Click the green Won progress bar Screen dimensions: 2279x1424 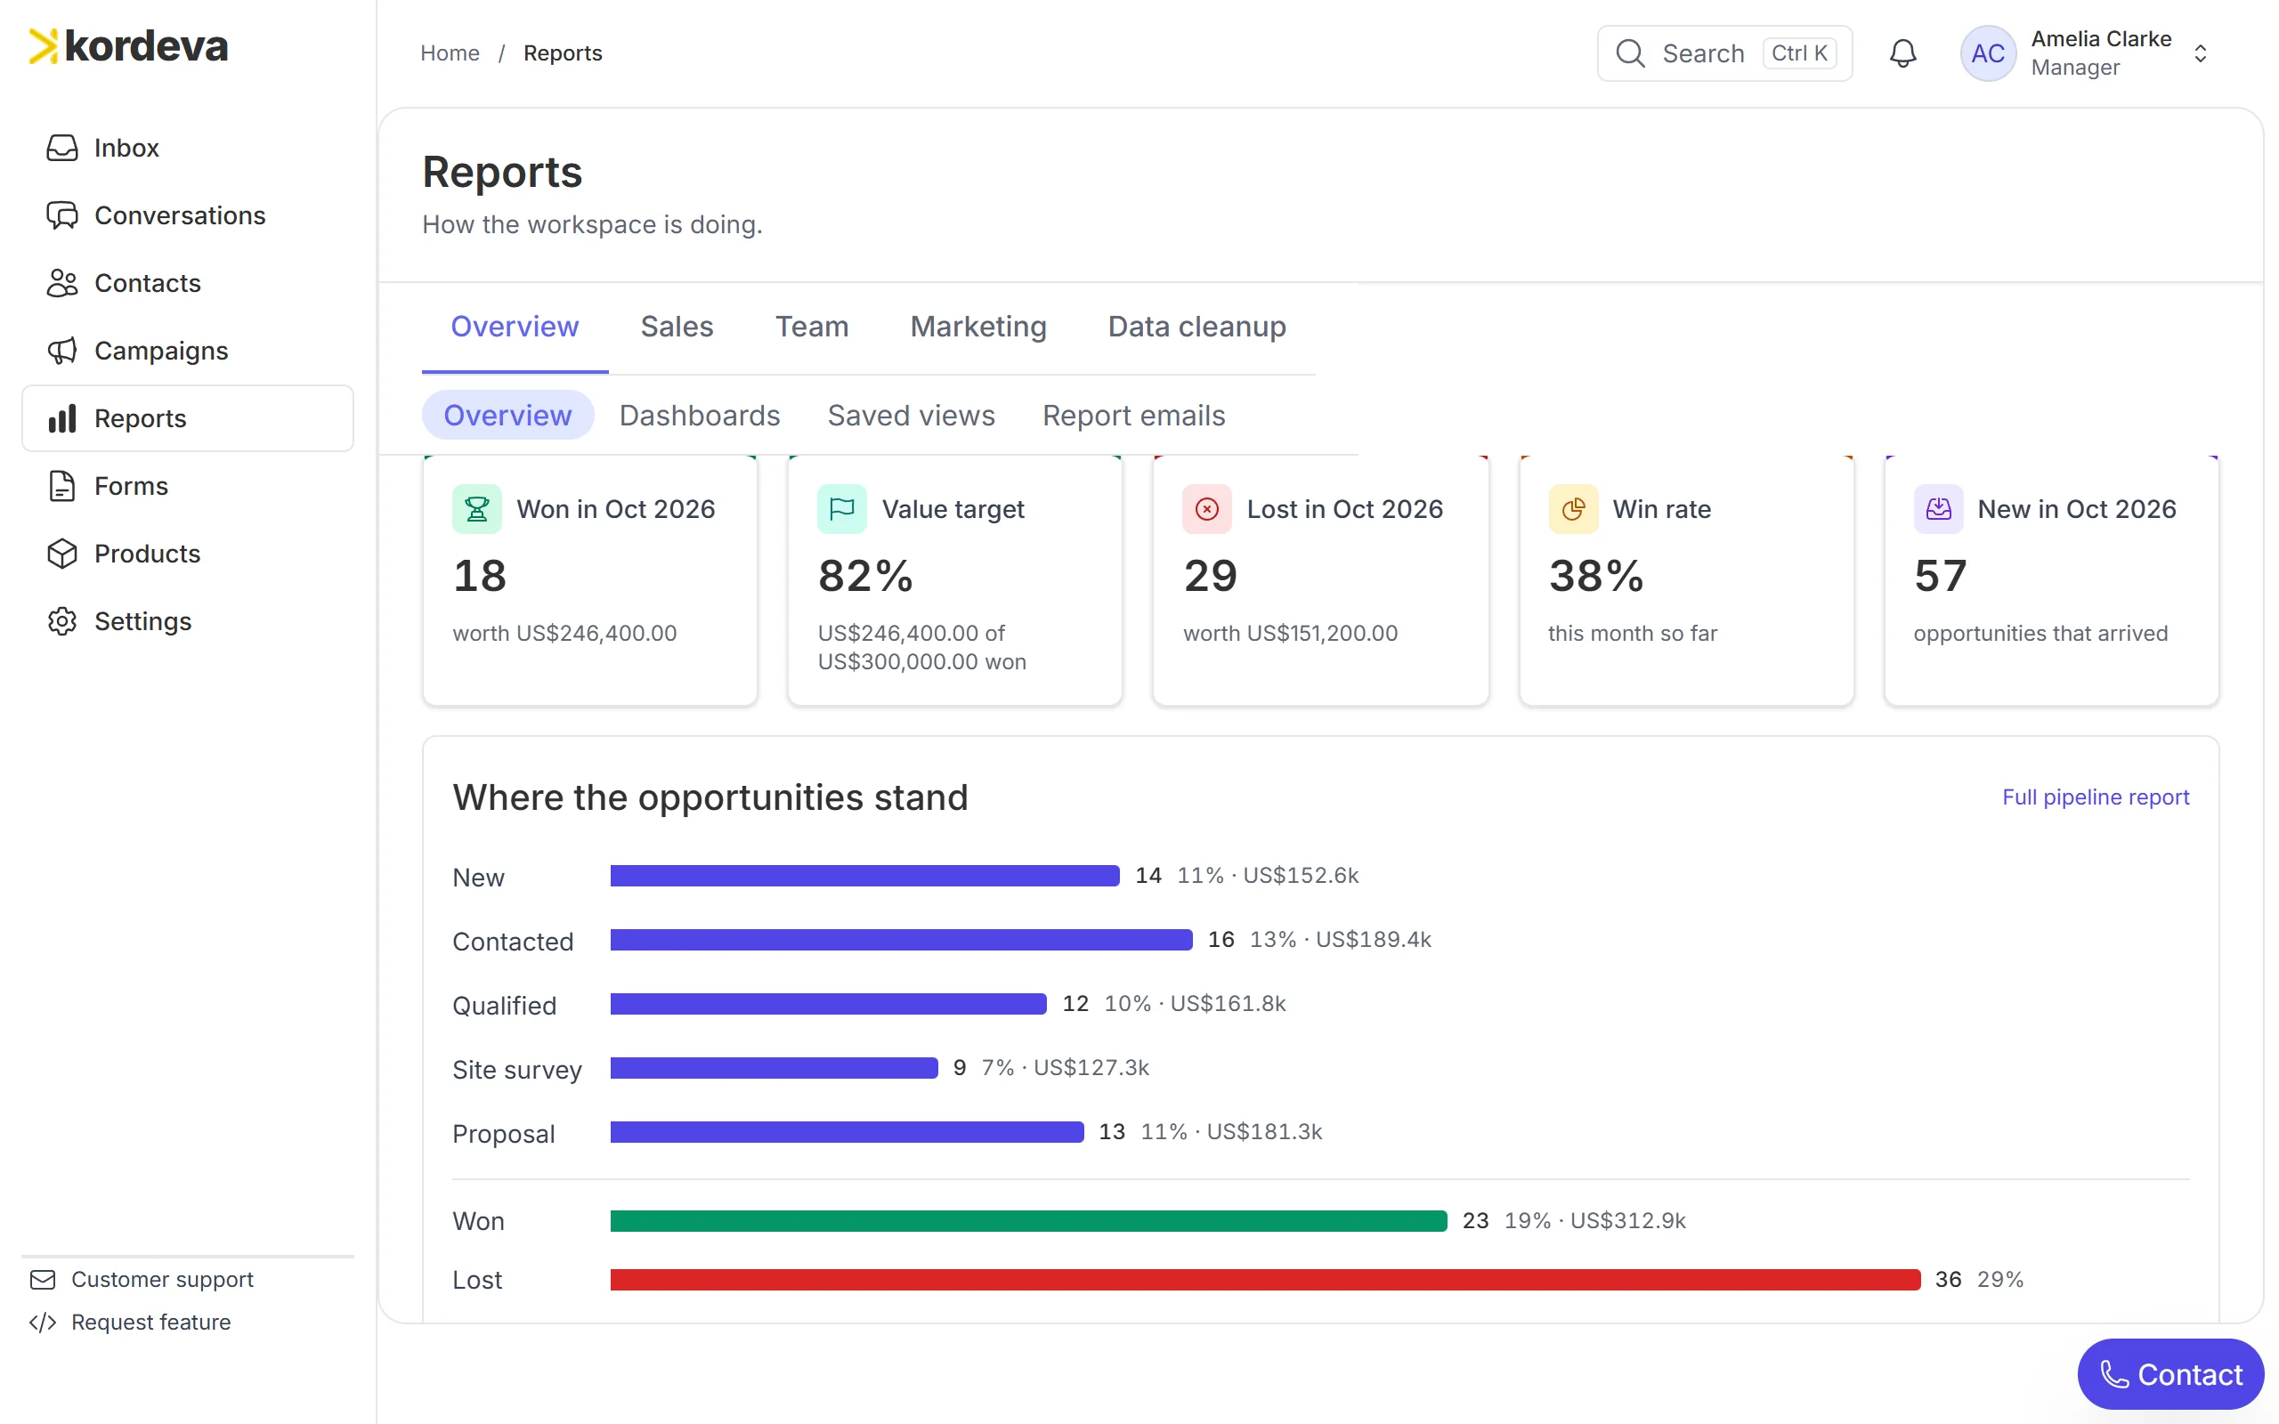tap(1028, 1220)
